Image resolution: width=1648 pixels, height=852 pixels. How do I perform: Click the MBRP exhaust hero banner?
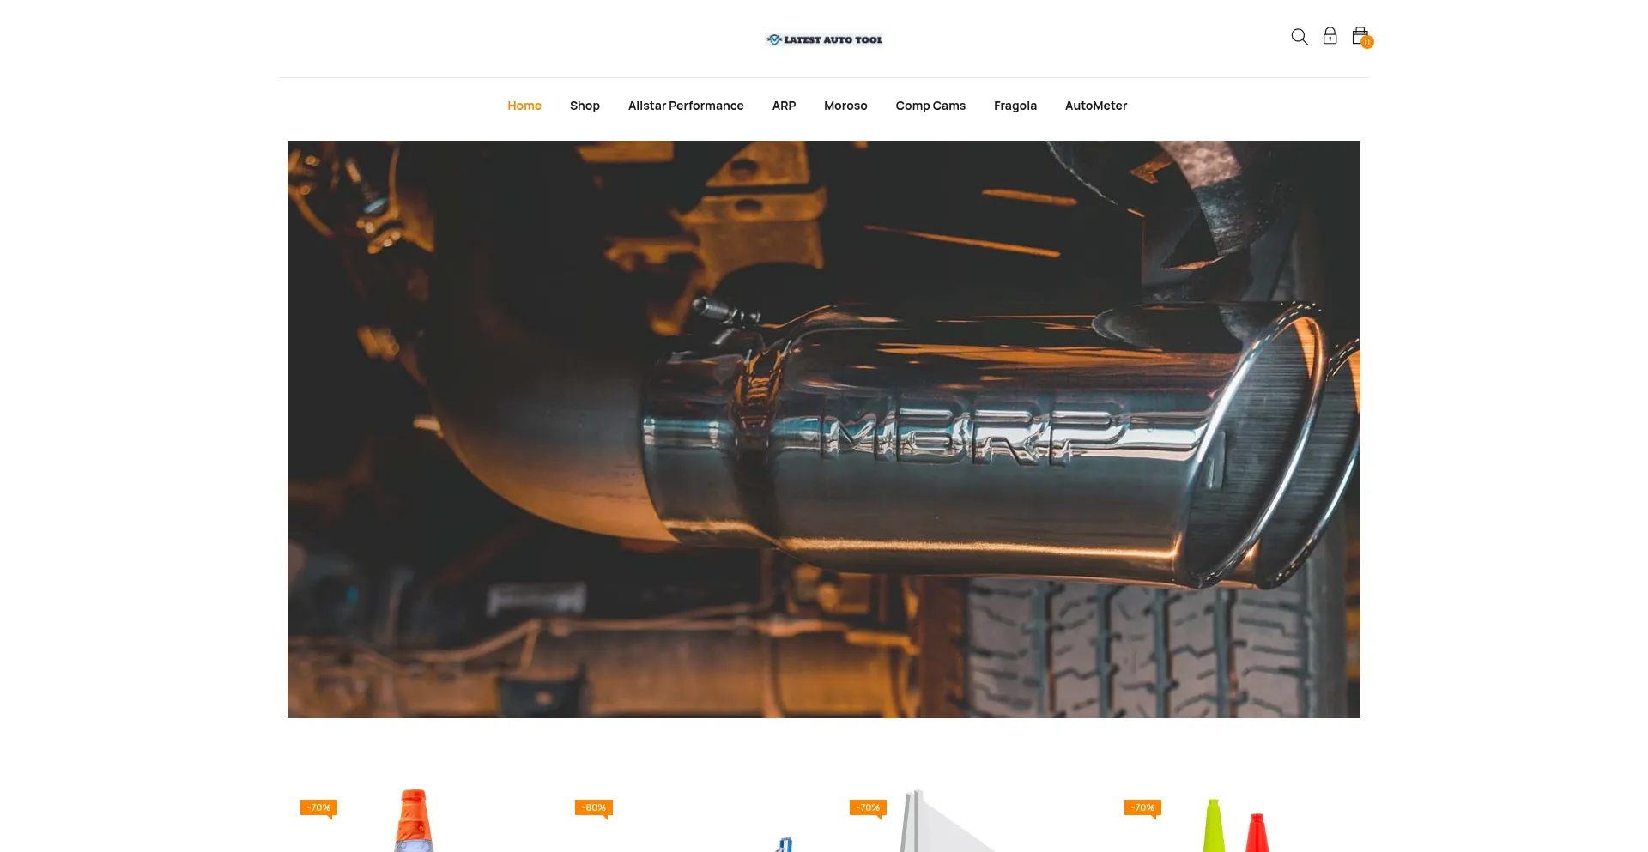click(824, 429)
